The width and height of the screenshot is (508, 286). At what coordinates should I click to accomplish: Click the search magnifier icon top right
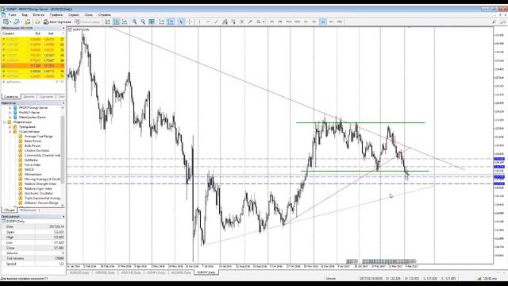[494, 21]
